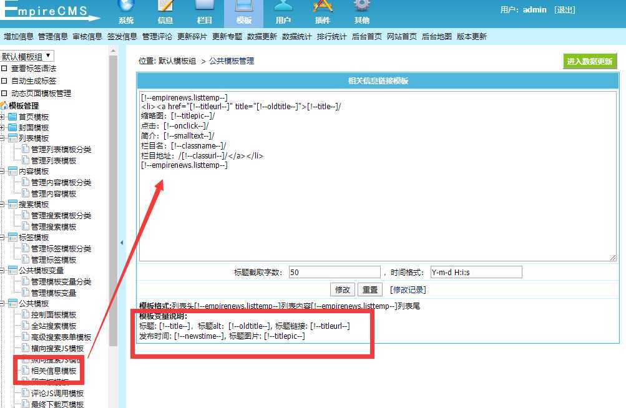Click page icon beside 管理标签模板
The width and height of the screenshot is (626, 408).
coord(26,260)
